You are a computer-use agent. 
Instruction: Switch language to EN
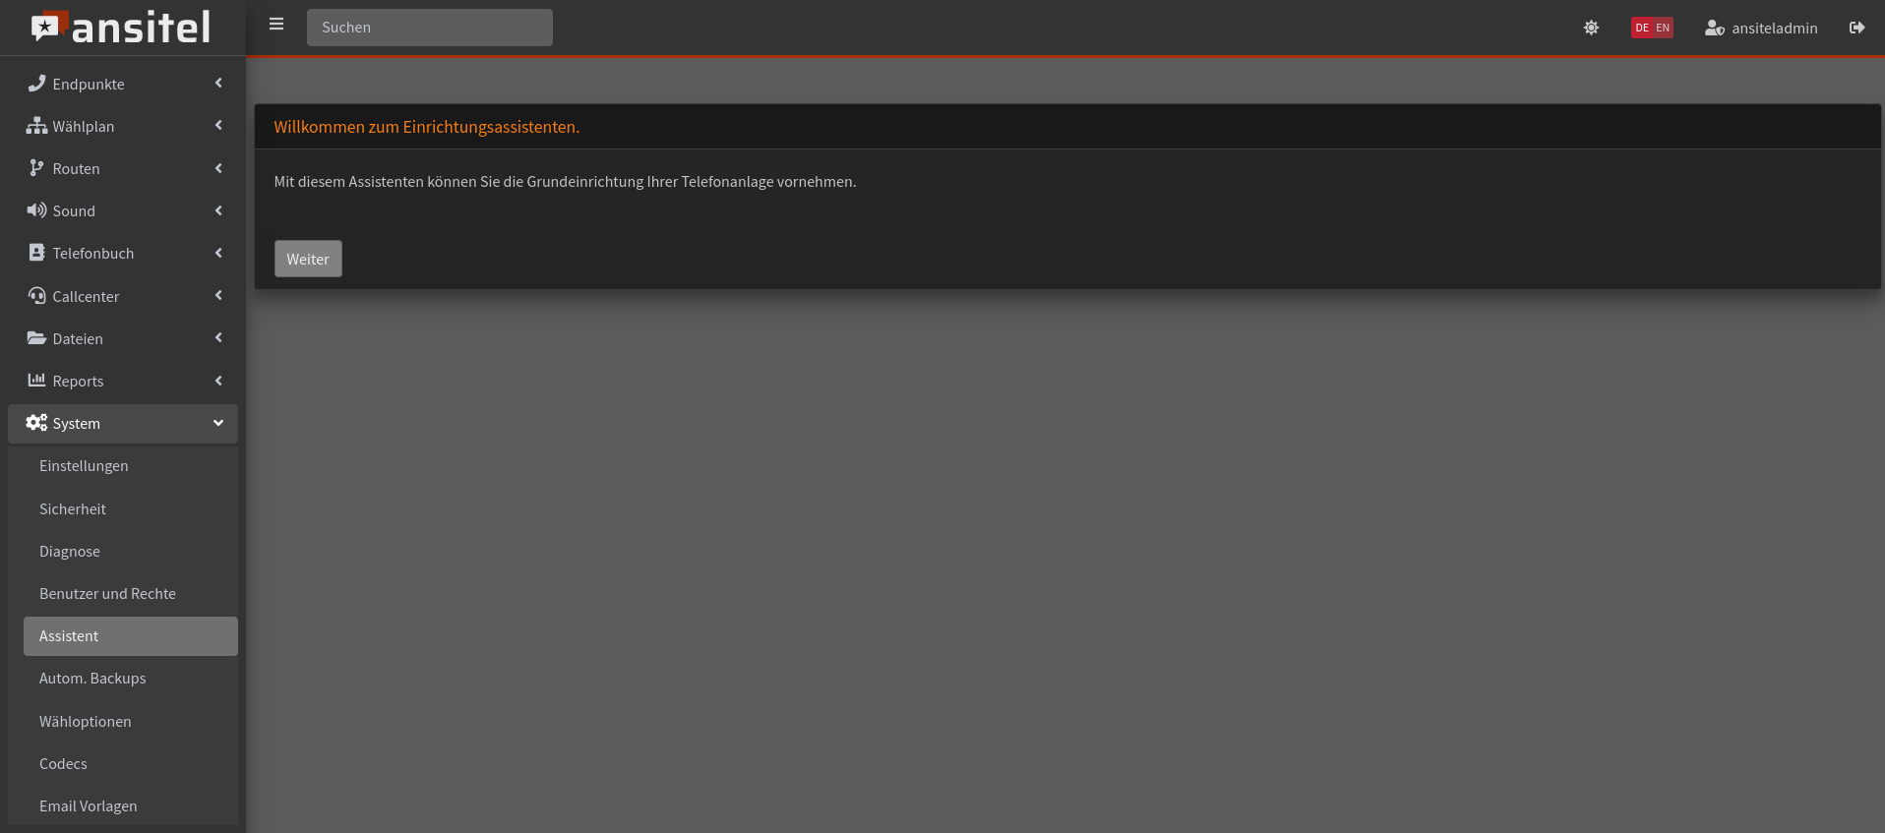(x=1663, y=28)
